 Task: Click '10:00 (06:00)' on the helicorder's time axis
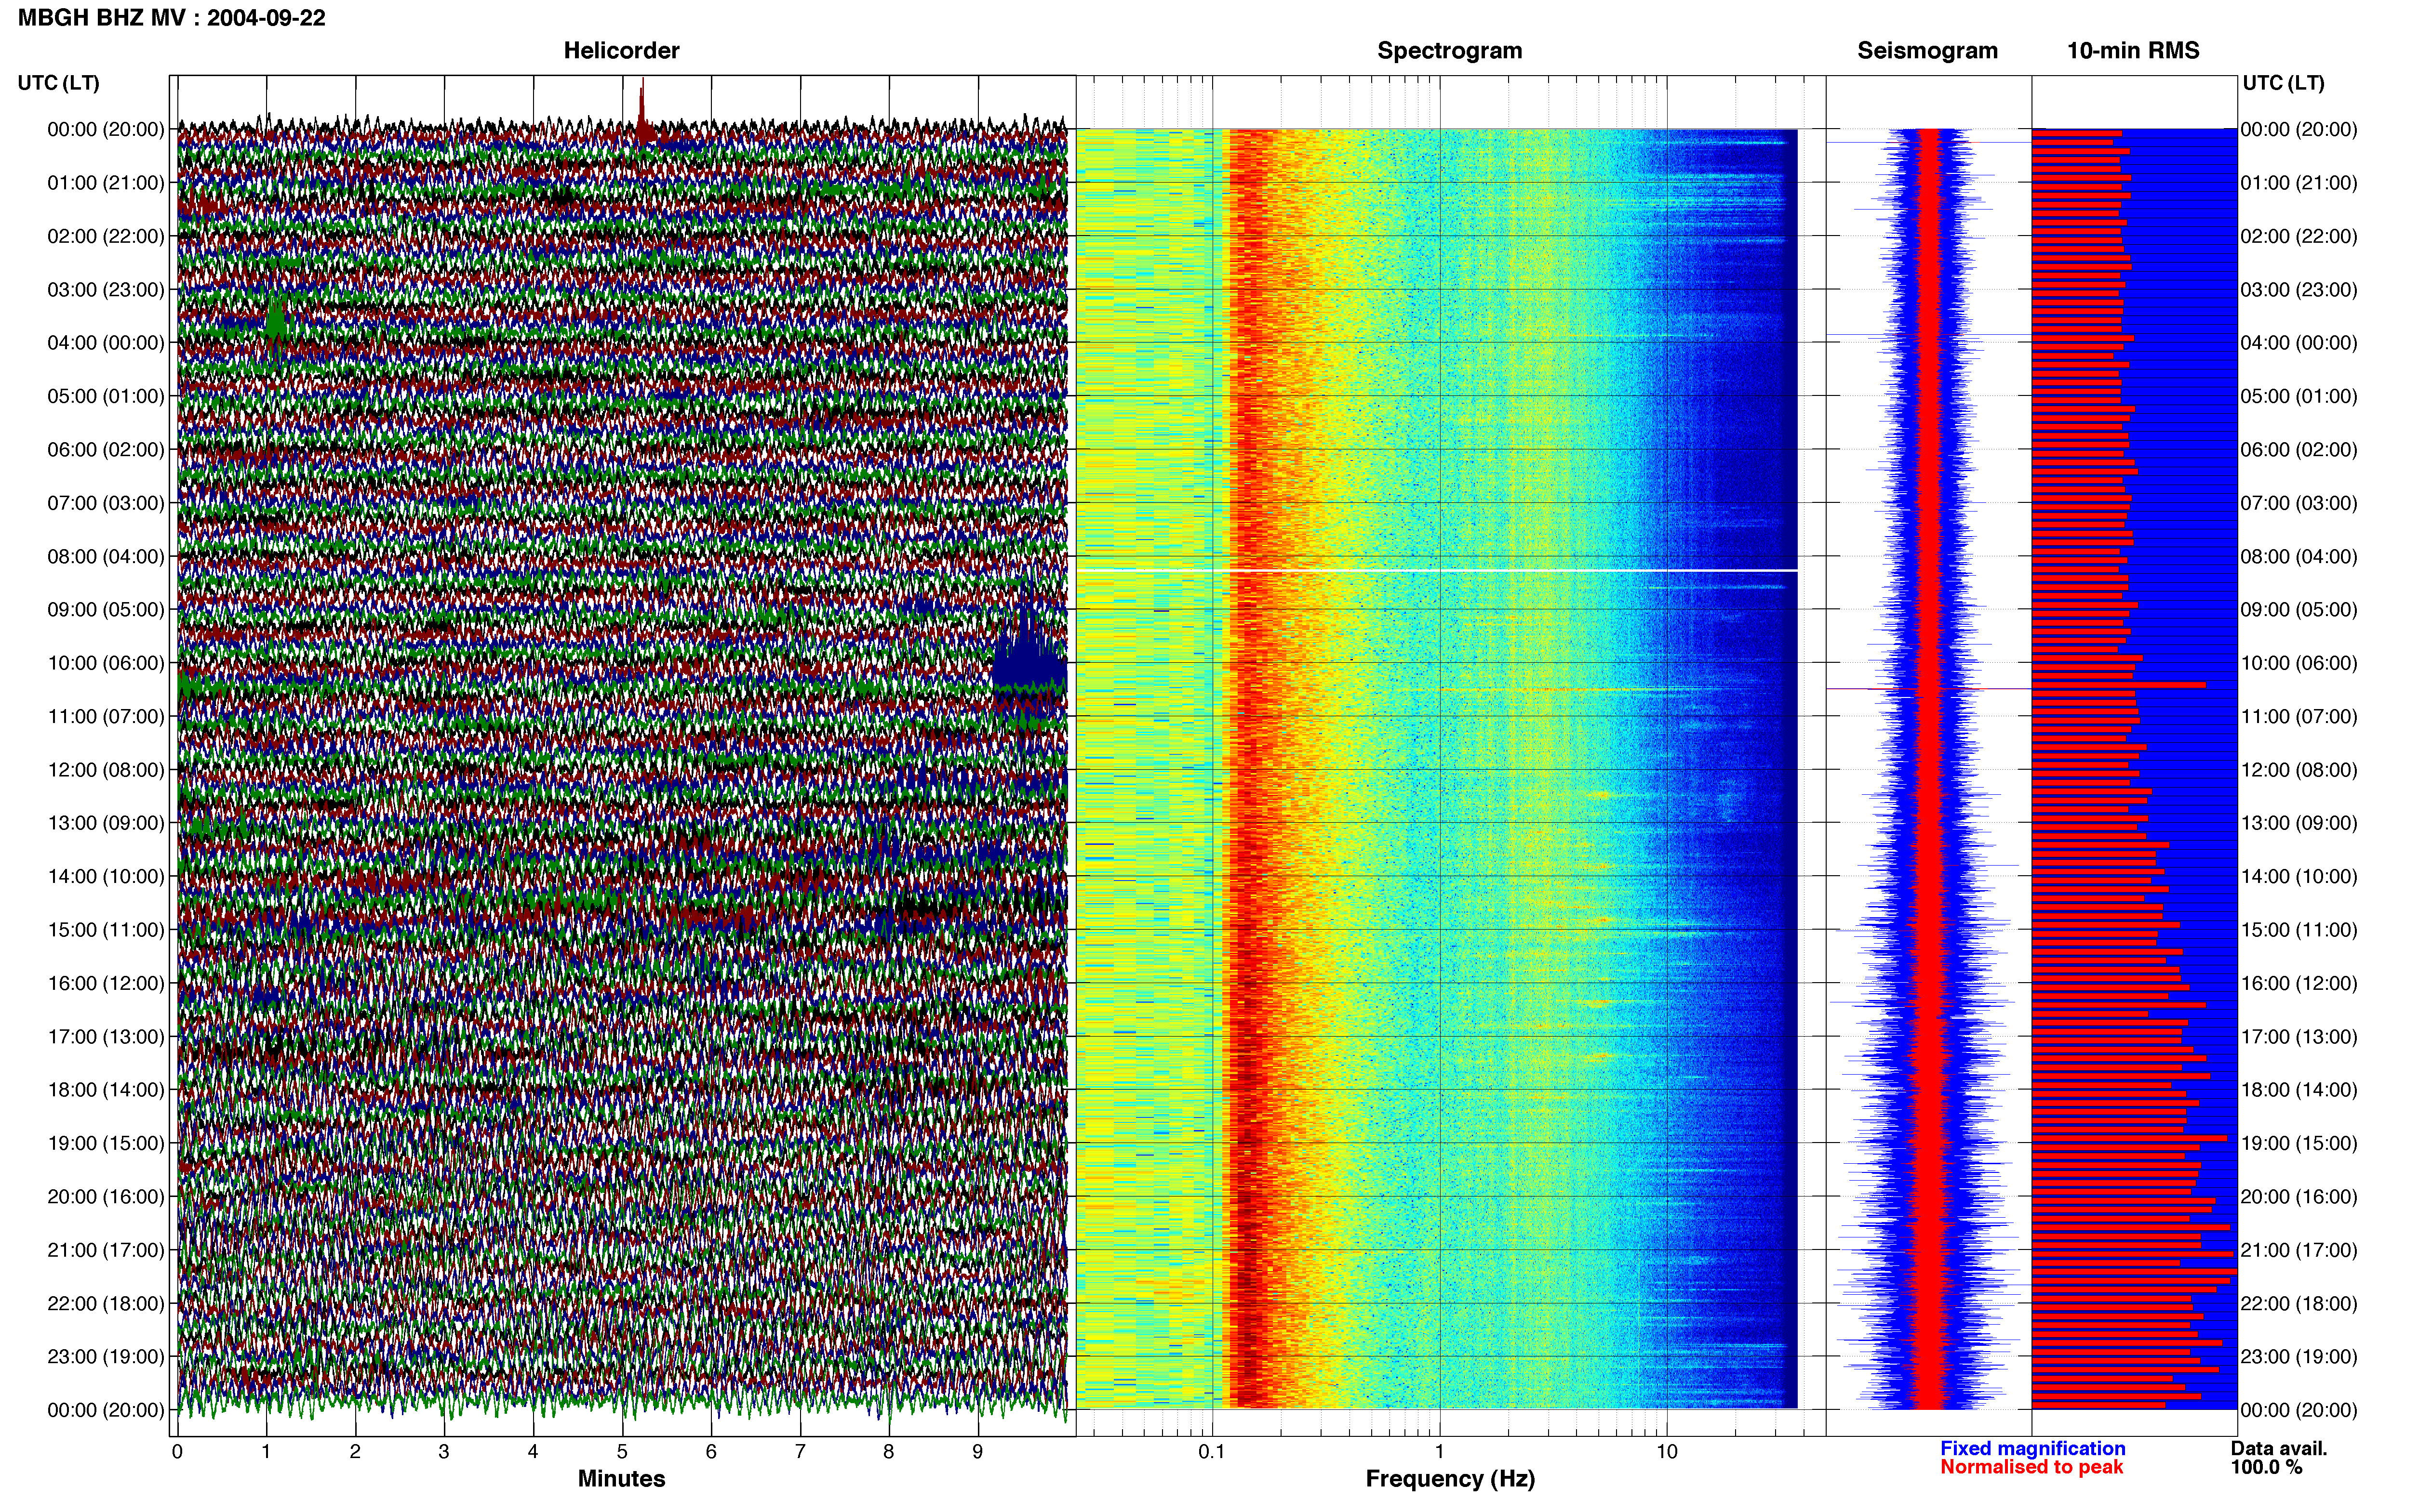(106, 663)
